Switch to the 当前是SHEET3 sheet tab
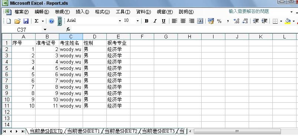Viewport: 298px width, 136px height. pos(158,131)
